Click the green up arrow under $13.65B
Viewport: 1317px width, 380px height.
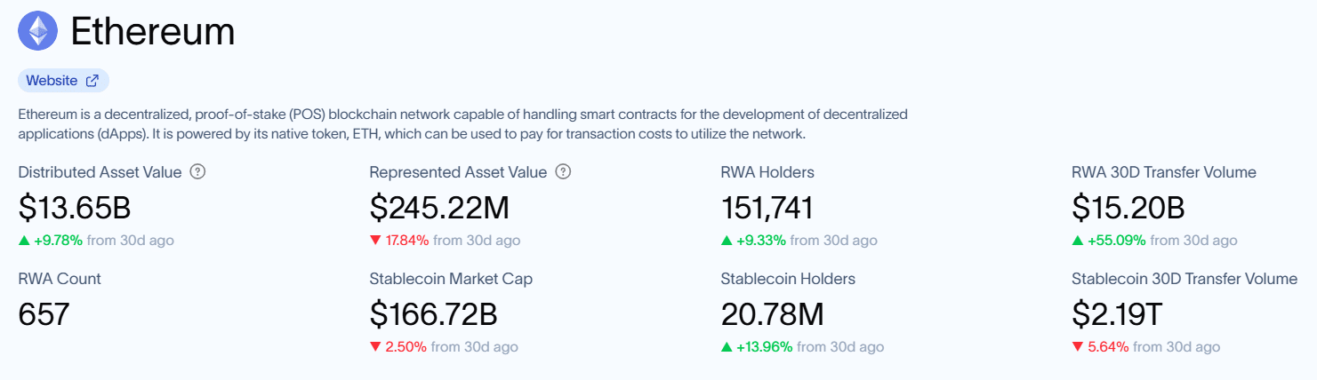click(24, 241)
